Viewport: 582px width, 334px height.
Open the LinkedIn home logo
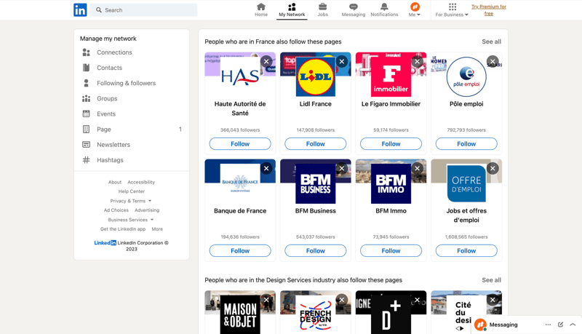(x=80, y=10)
